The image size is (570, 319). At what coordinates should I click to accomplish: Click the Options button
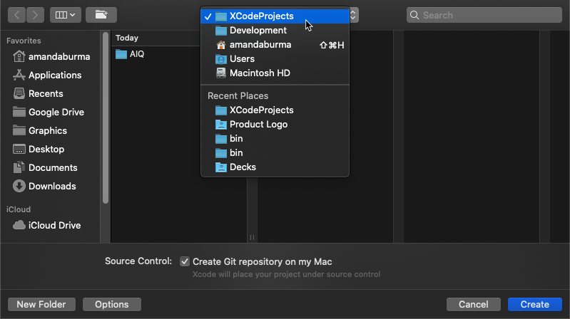[x=111, y=304]
